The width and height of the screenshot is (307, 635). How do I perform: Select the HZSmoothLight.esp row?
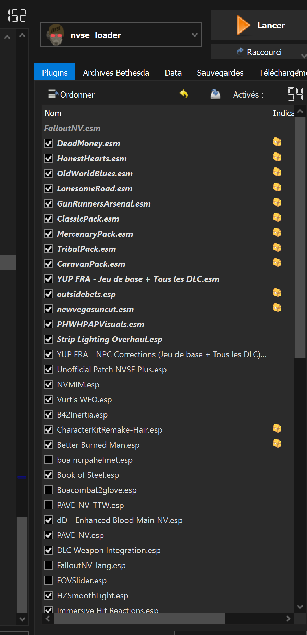coord(168,595)
